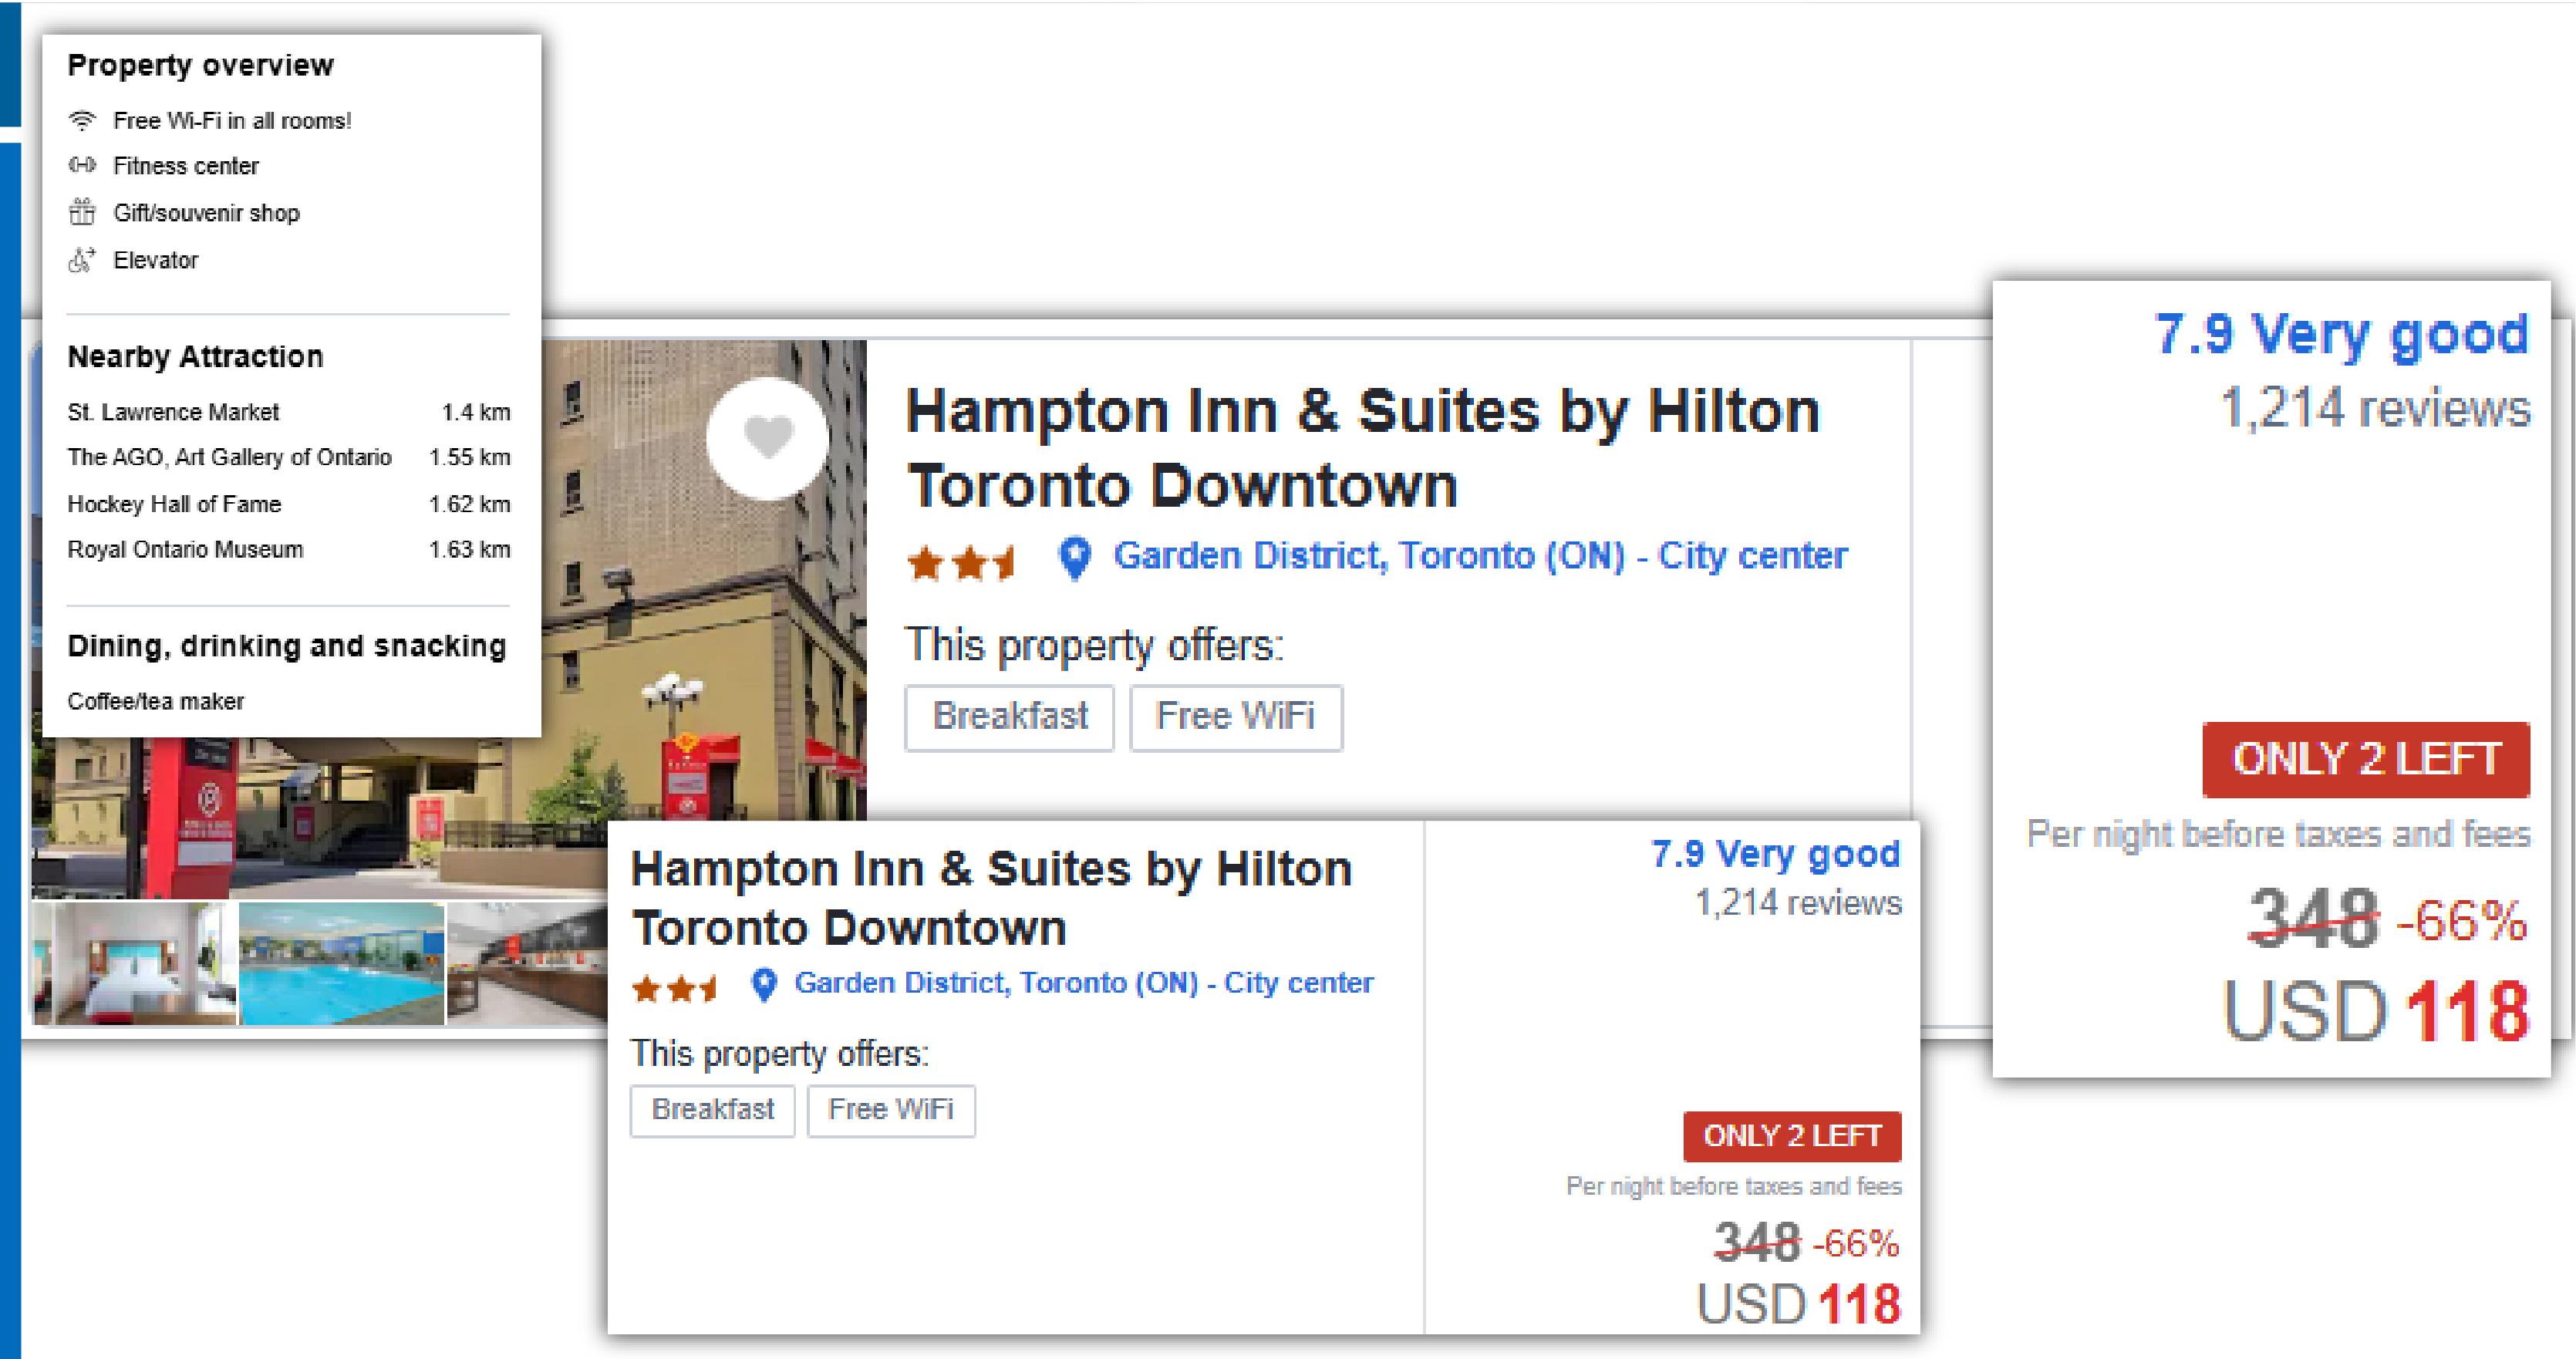Screen dimensions: 2576x1359
Task: Click the map pin on the lower hotel listing
Action: [x=764, y=984]
